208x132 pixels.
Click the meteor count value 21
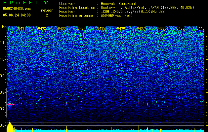[48, 15]
